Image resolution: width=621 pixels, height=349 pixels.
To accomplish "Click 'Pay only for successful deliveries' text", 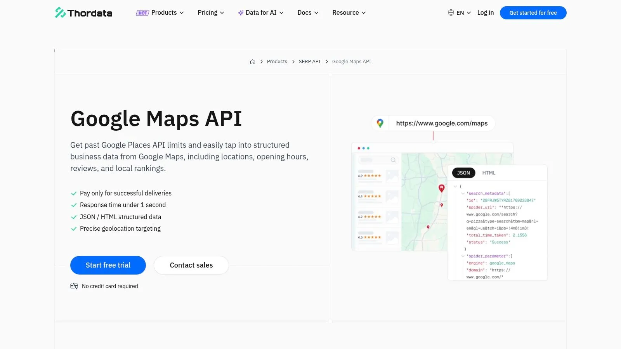I will [126, 193].
